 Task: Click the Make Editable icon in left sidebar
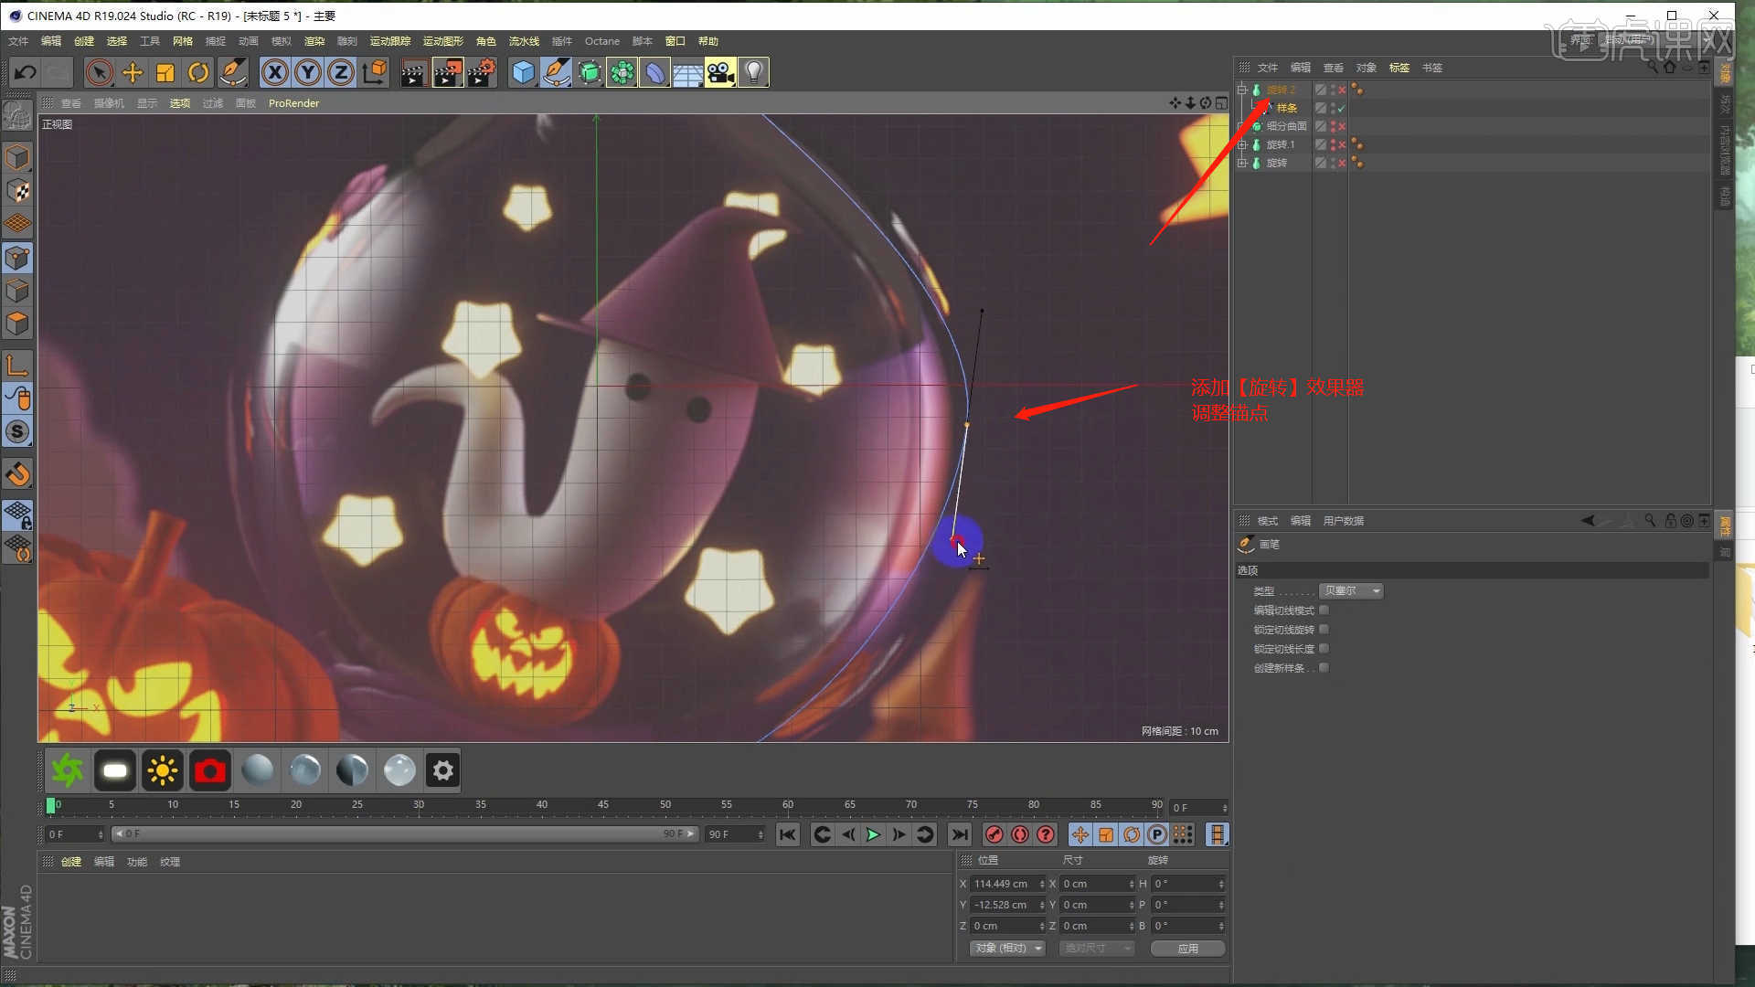17,115
